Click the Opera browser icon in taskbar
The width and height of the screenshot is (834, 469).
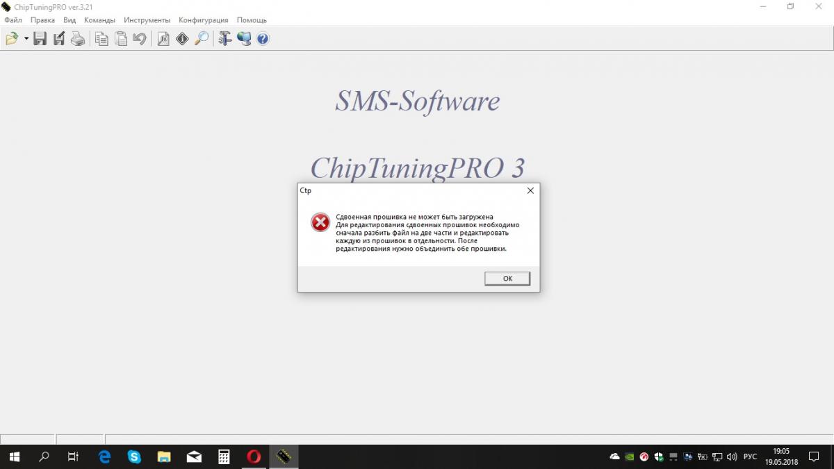(254, 456)
